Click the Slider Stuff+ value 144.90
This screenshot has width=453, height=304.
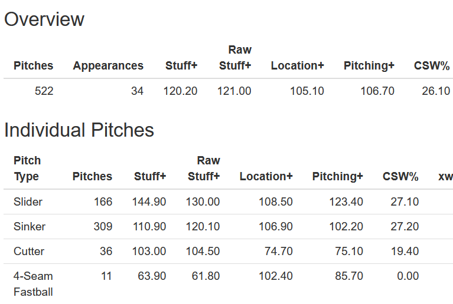coord(149,202)
